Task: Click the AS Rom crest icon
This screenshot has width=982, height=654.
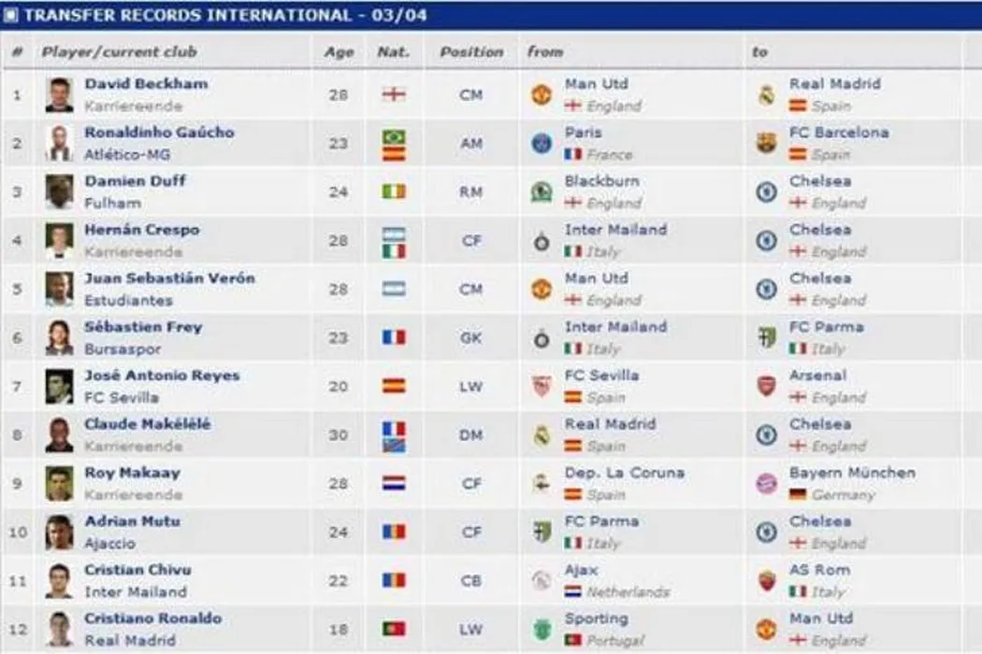Action: click(x=766, y=580)
